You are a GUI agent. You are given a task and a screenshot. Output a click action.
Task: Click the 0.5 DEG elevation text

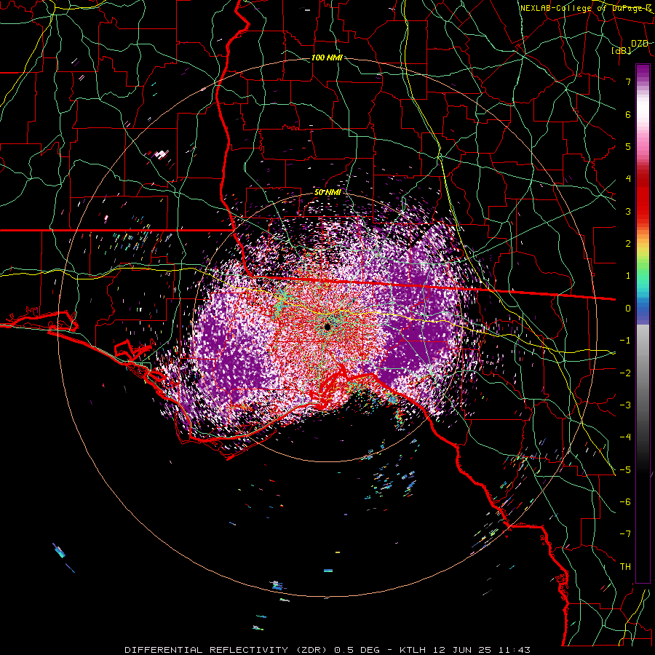(357, 650)
